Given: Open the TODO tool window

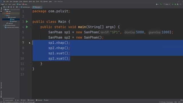Looking at the screenshot, I should (x=23, y=100).
